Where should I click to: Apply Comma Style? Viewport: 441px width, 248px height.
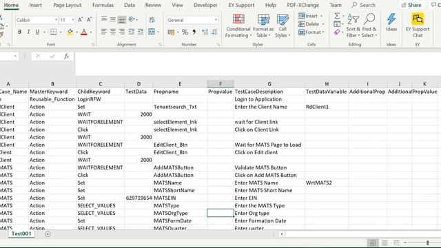[194, 32]
